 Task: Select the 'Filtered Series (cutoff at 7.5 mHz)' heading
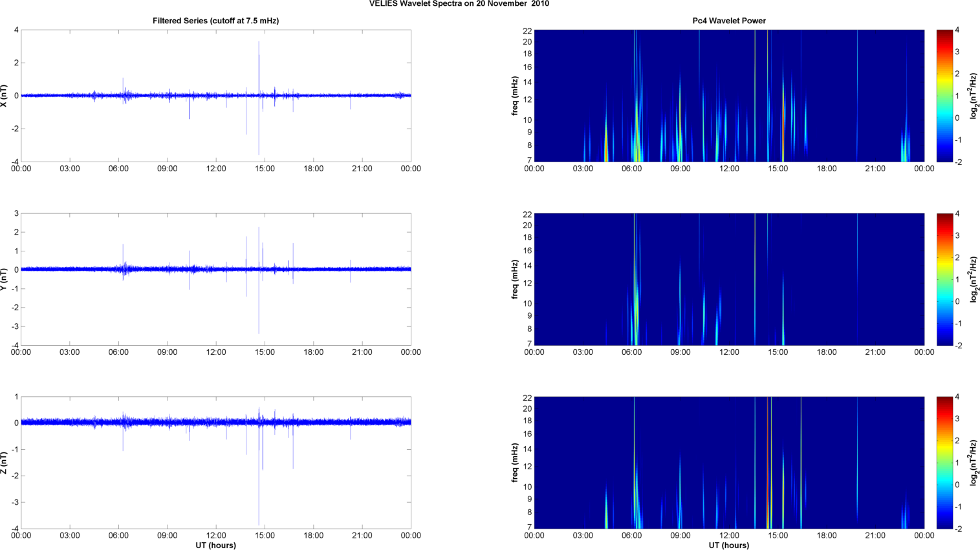click(x=215, y=21)
